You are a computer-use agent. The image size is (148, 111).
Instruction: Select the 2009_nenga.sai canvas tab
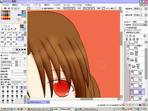coord(38,102)
